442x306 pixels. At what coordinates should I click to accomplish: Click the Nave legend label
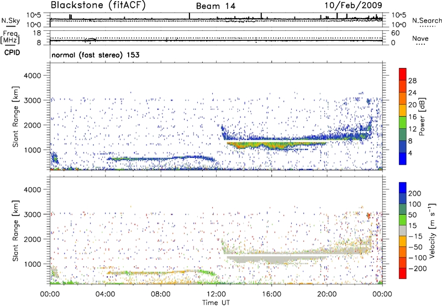tap(420, 38)
